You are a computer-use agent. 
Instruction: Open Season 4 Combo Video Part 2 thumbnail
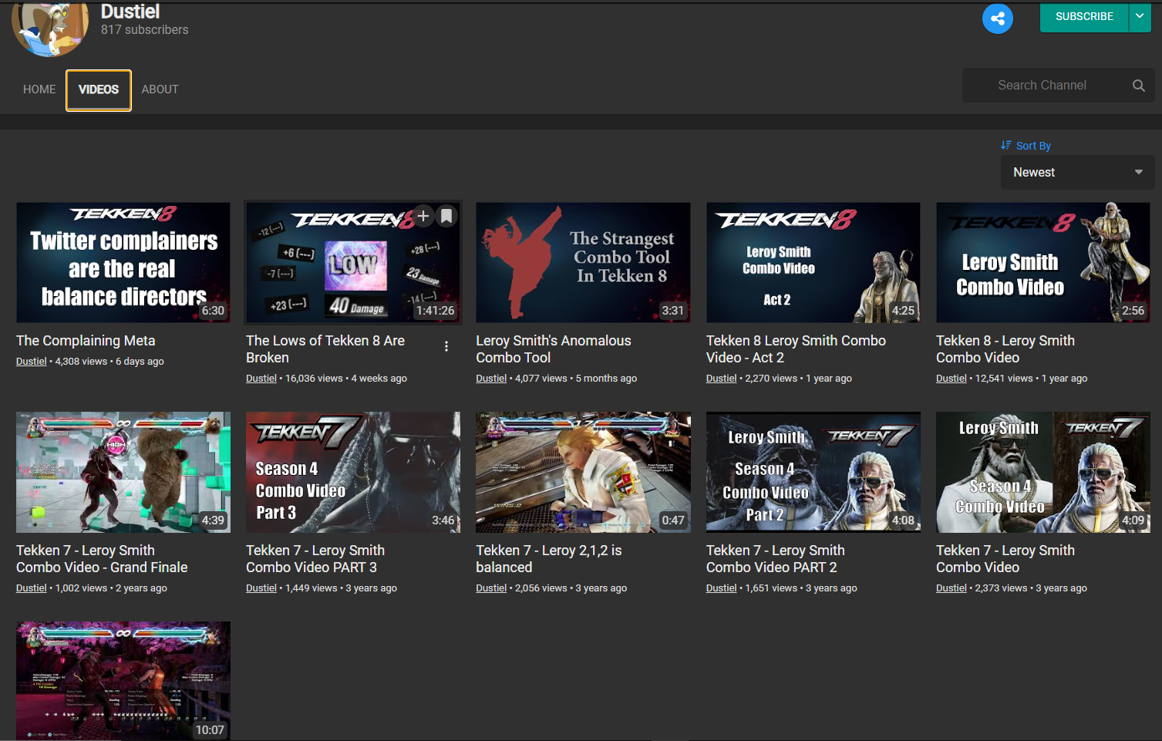813,472
